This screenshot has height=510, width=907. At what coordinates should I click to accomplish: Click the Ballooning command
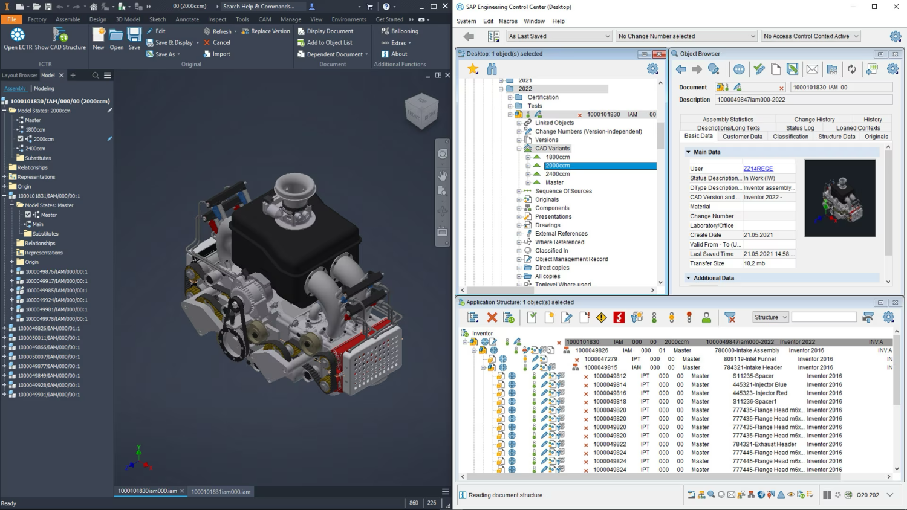tap(400, 31)
